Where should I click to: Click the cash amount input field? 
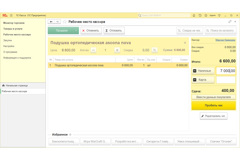point(226,71)
